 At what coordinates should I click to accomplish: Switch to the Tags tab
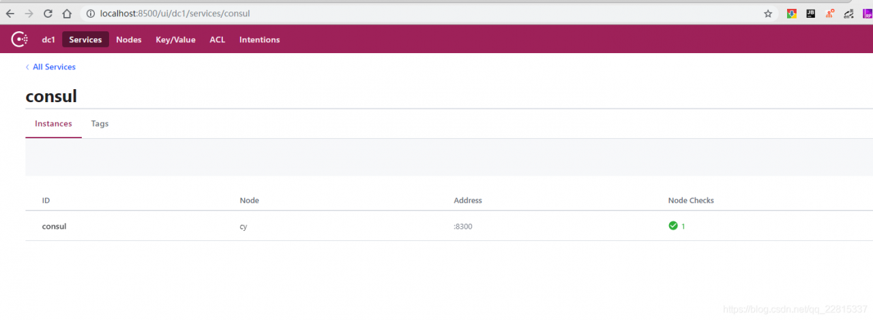click(100, 124)
